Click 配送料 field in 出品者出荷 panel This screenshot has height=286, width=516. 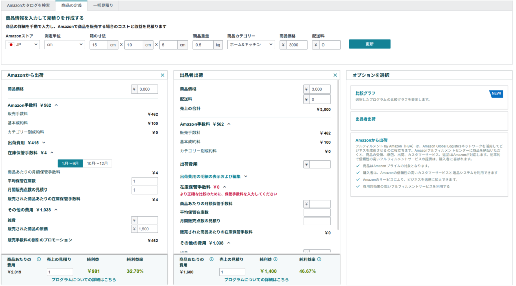pyautogui.click(x=320, y=99)
